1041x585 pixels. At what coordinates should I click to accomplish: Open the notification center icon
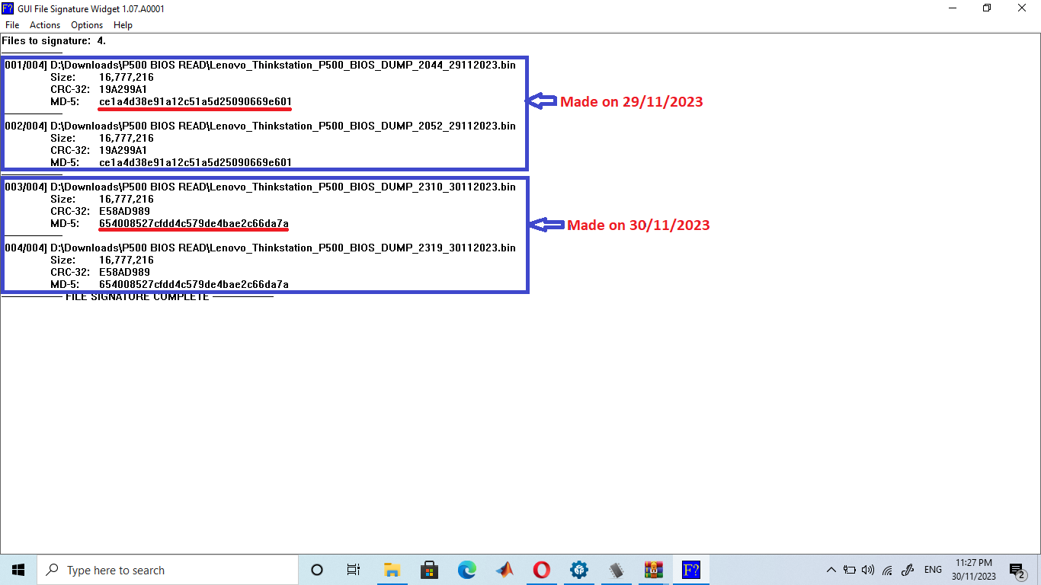[1017, 570]
